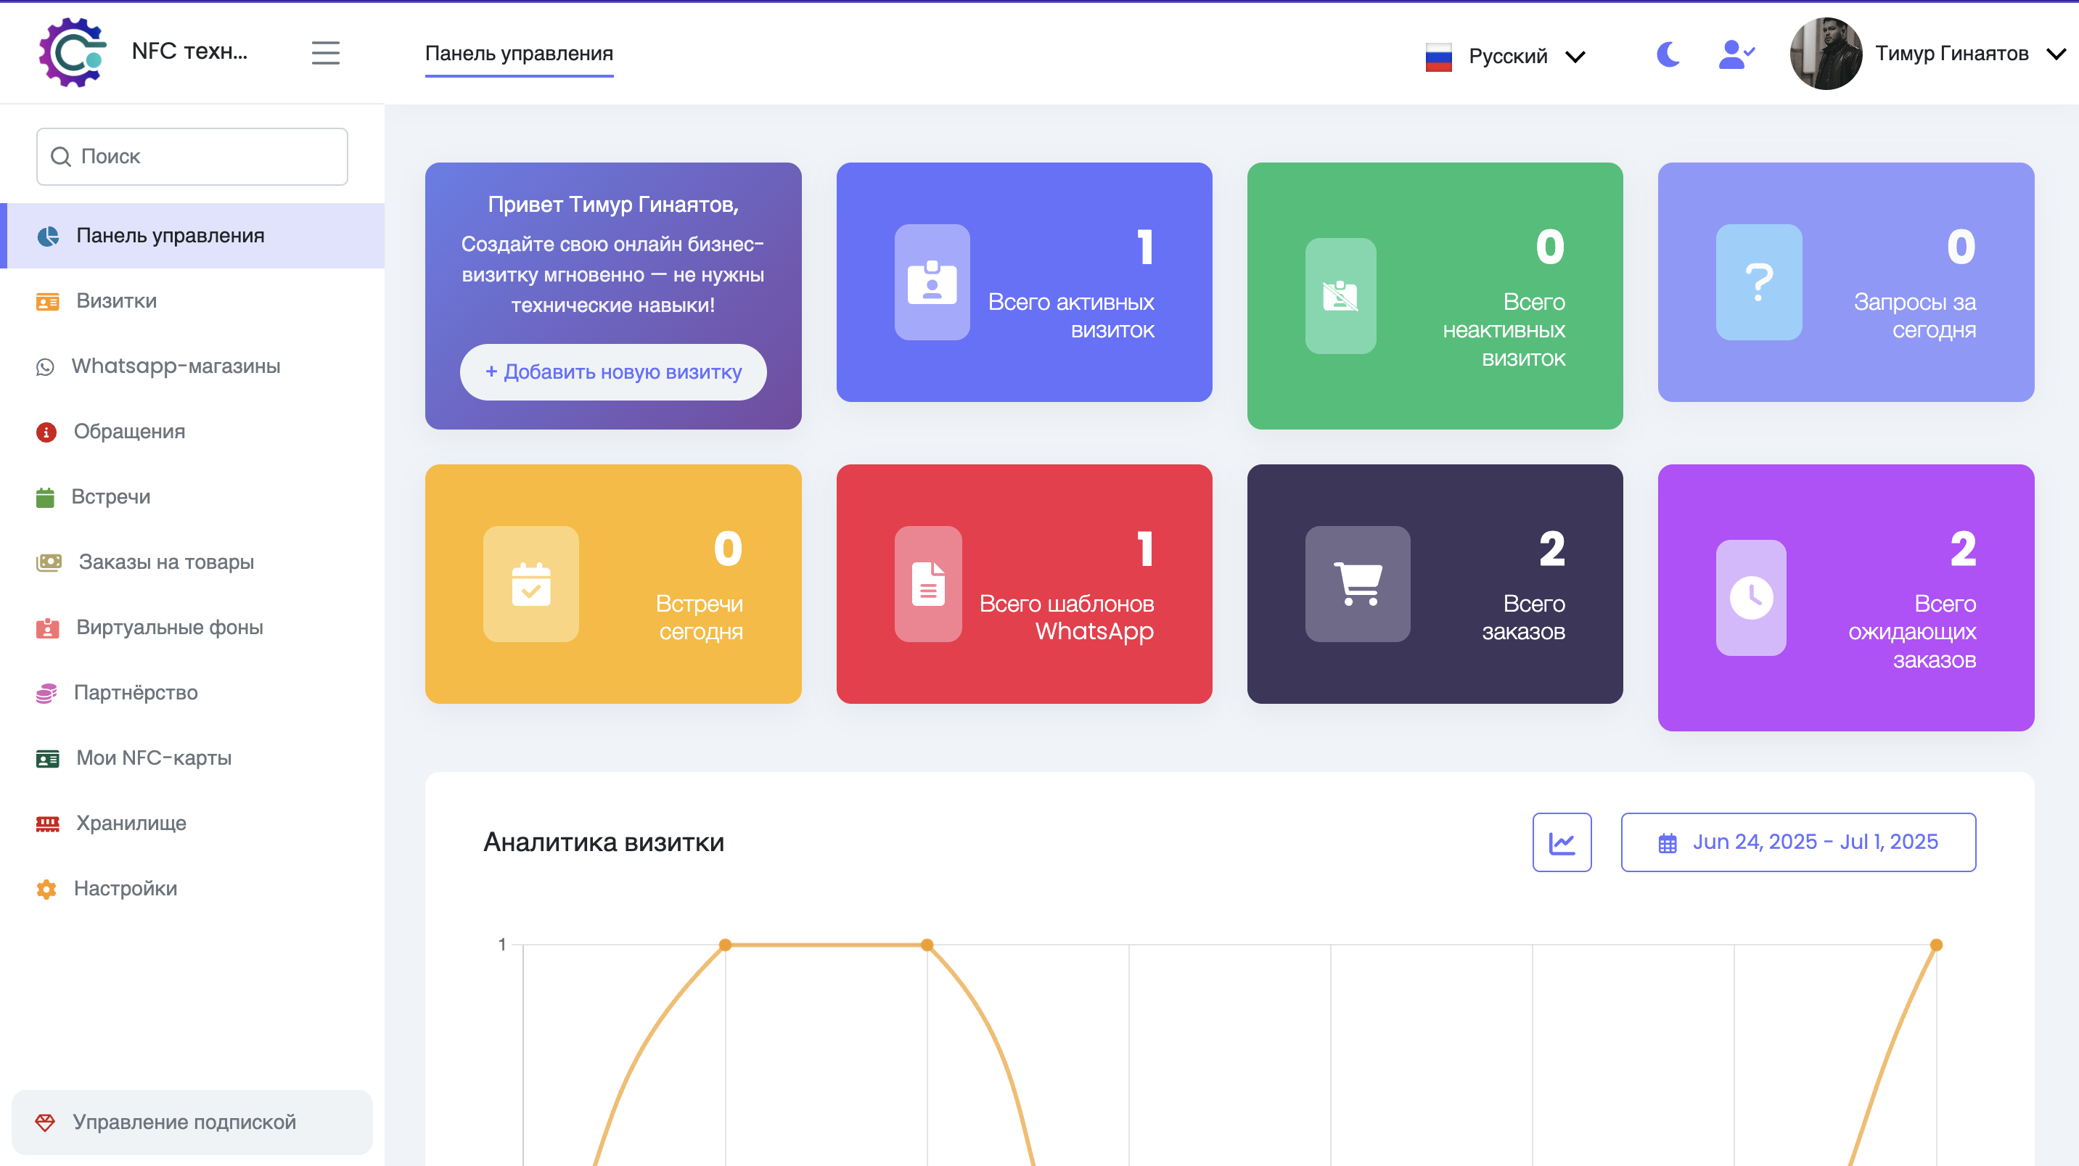Click the NFC gear logo icon
Viewport: 2079px width, 1166px height.
tap(73, 52)
